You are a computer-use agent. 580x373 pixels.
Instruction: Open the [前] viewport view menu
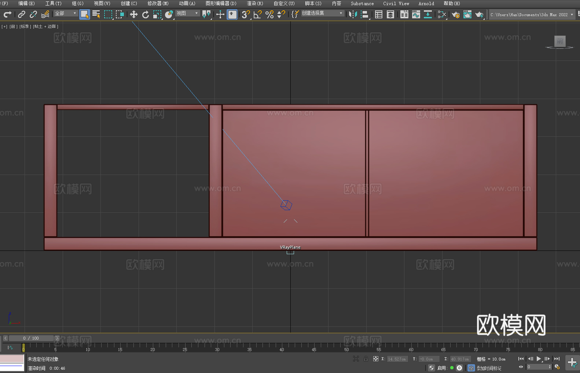click(13, 26)
